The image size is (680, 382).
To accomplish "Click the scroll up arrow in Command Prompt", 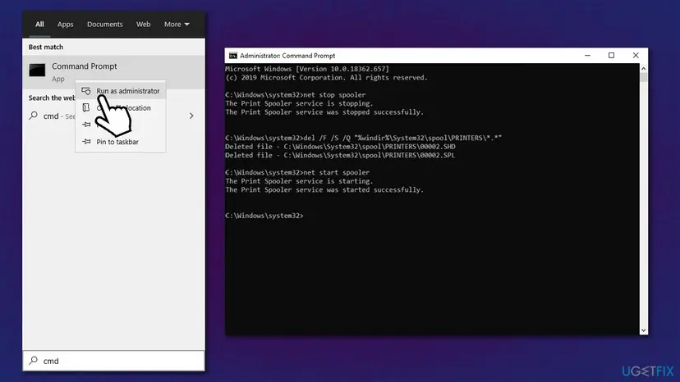I will click(x=644, y=68).
